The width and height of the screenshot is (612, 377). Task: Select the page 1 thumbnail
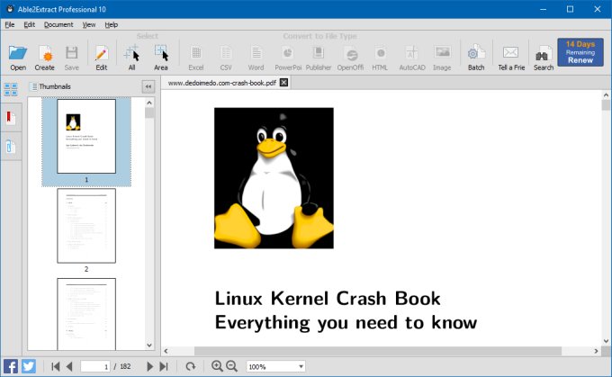click(x=86, y=136)
